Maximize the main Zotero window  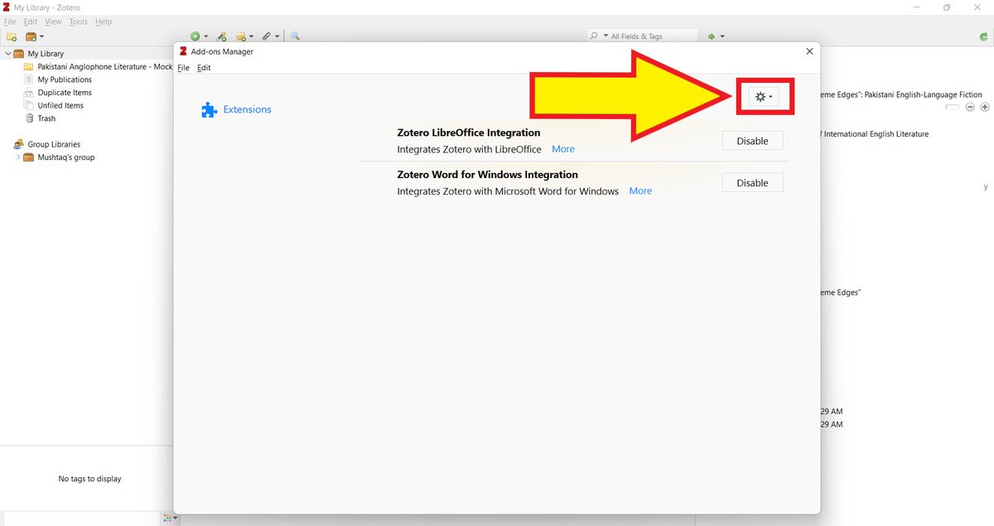click(x=947, y=7)
